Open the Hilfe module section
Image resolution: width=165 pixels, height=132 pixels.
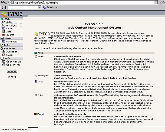[x=12, y=58]
